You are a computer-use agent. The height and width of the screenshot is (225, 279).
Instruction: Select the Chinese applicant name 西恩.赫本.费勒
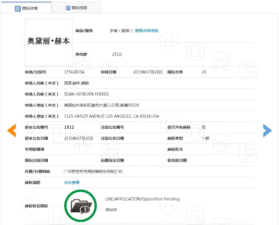(76, 83)
